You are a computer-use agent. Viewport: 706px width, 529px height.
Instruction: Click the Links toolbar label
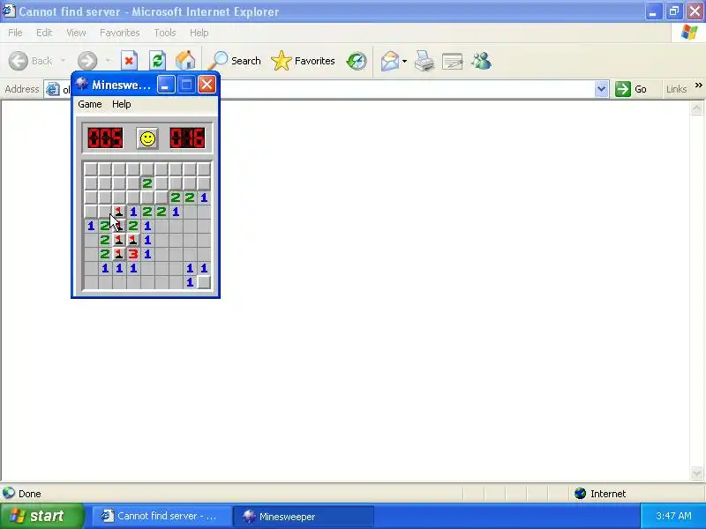(676, 89)
